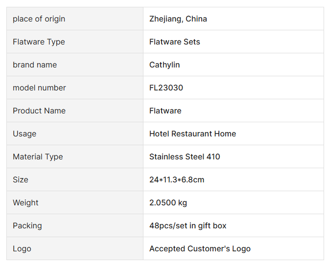Viewport: 328px width, 266px height.
Task: Select the '2.0500 kg' weight value
Action: [x=168, y=203]
